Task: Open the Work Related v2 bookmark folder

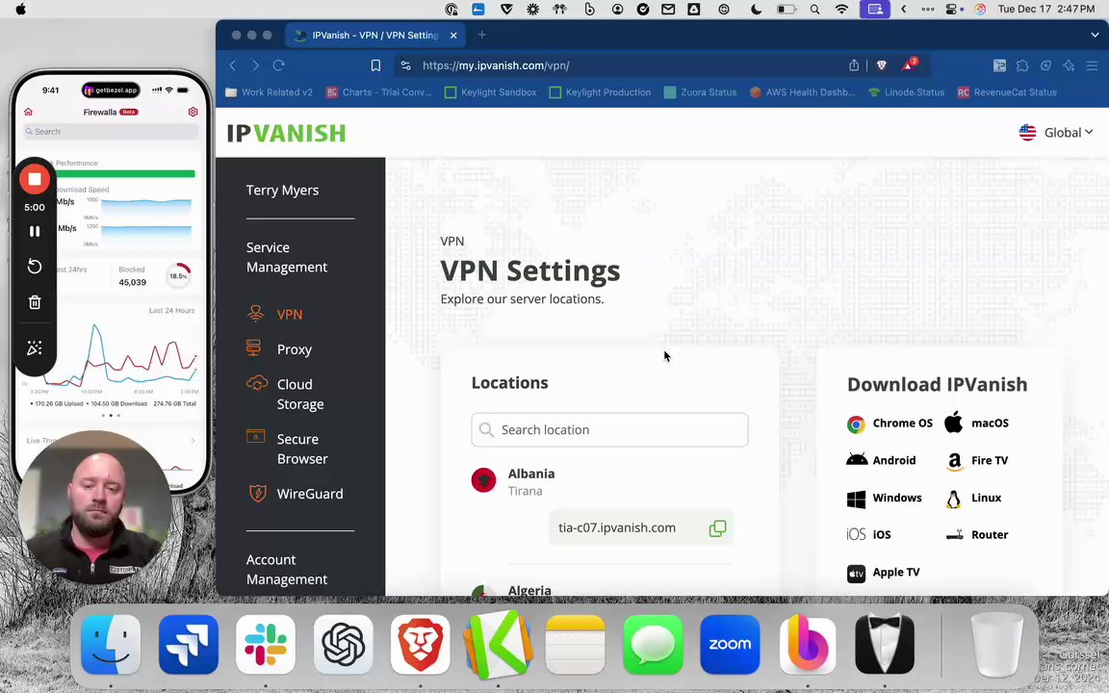Action: (x=269, y=92)
